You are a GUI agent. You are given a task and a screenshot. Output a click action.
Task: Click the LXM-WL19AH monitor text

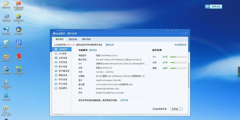click(114, 85)
